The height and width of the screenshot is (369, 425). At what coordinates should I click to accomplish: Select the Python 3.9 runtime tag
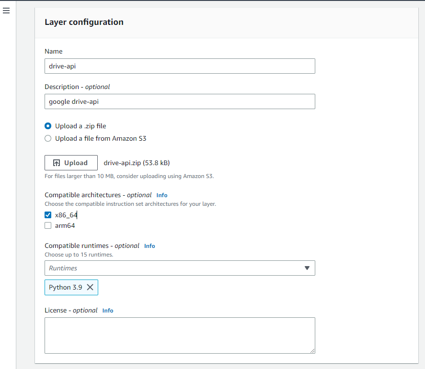(x=65, y=287)
